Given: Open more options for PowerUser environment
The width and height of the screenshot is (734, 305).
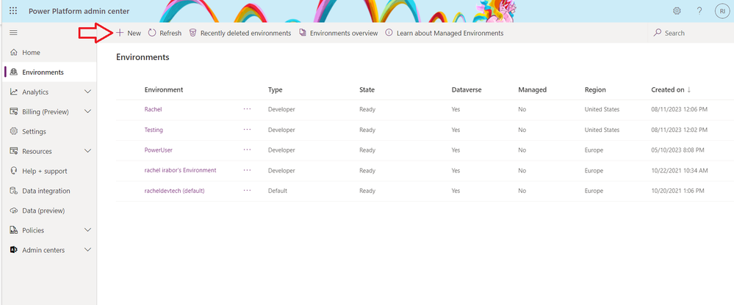Looking at the screenshot, I should tap(247, 150).
